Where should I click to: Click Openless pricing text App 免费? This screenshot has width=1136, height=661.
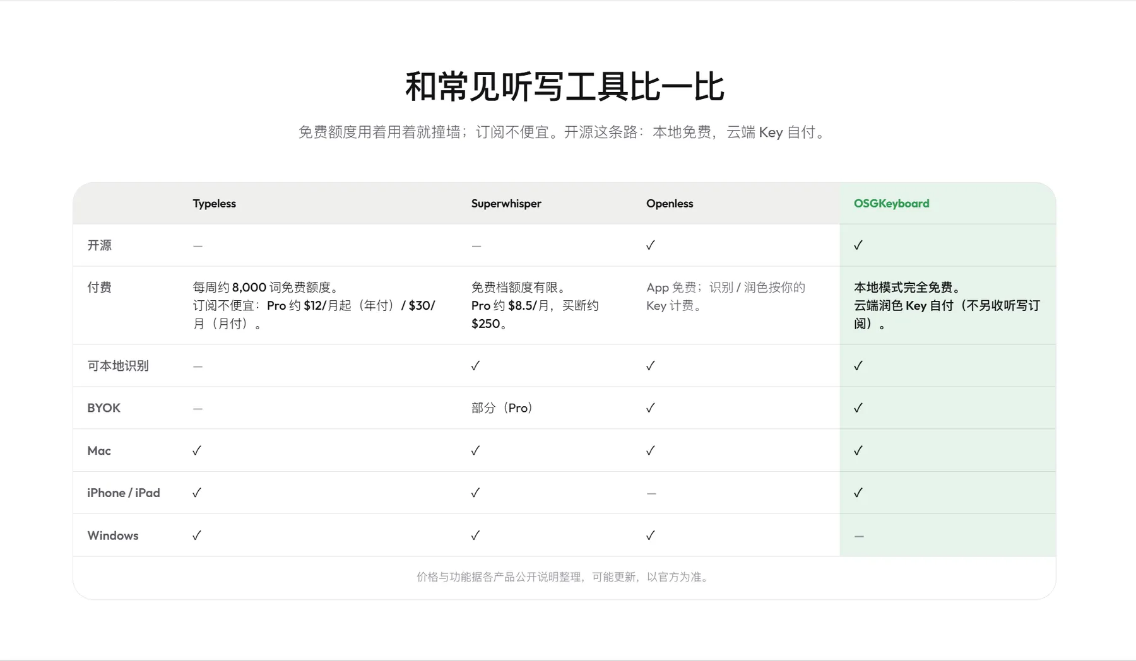pyautogui.click(x=671, y=288)
